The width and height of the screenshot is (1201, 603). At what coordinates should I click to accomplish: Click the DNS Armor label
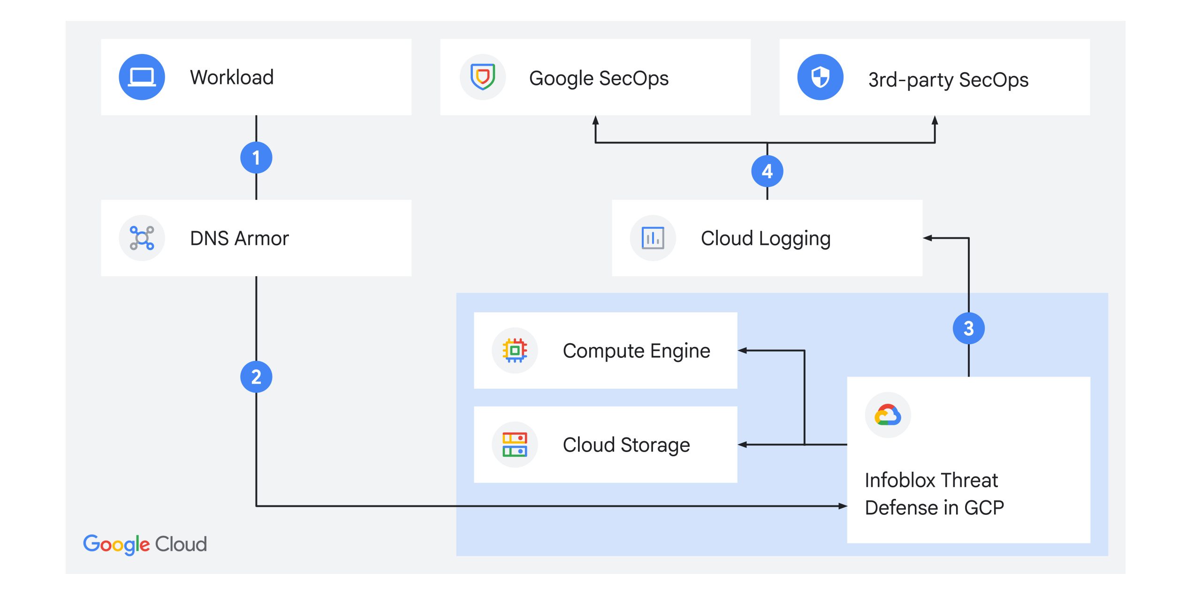[x=239, y=238]
